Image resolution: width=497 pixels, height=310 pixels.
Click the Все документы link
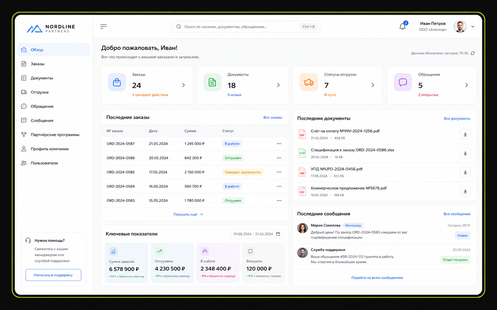coord(457,118)
